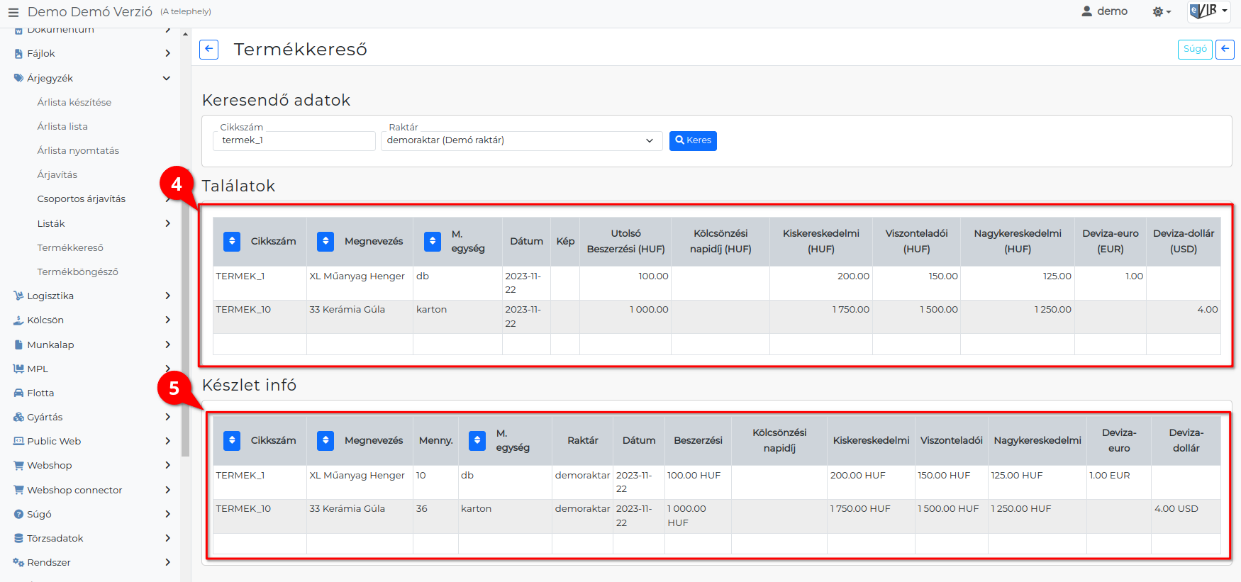Open the gear settings dropdown
Viewport: 1241px width, 582px height.
pyautogui.click(x=1161, y=11)
